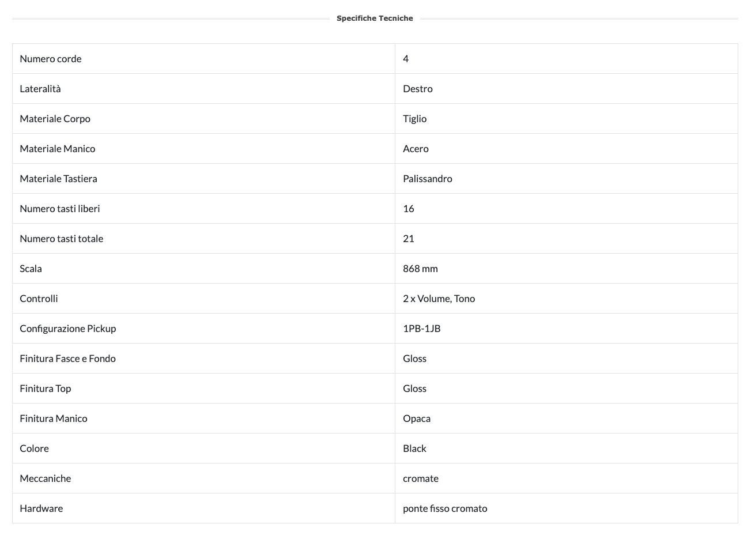Click the Black colour value
Screen dimensions: 755x539
[x=415, y=448]
